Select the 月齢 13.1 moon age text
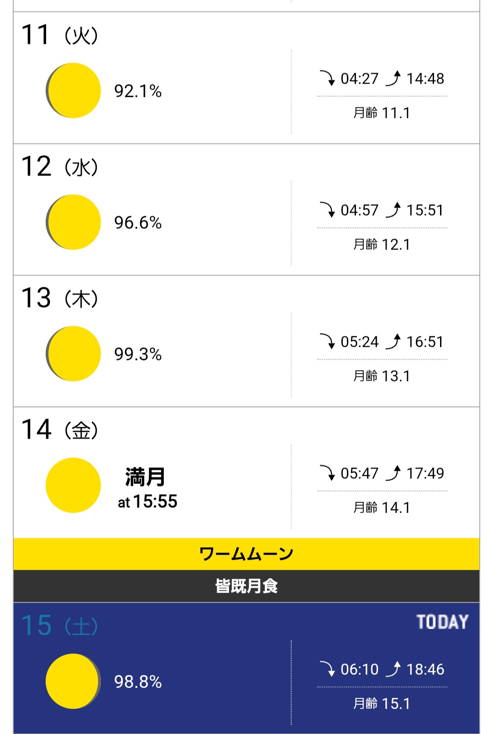The height and width of the screenshot is (734, 493). [382, 376]
